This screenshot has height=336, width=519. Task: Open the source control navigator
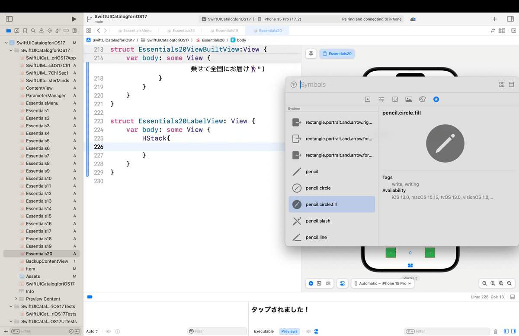17,31
